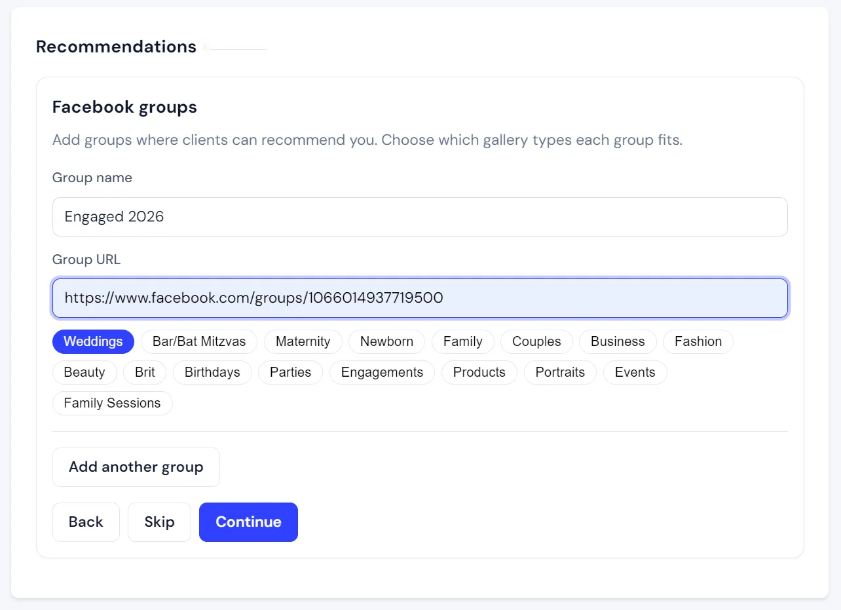The width and height of the screenshot is (841, 610).
Task: Toggle the Brit chip
Action: tap(145, 372)
